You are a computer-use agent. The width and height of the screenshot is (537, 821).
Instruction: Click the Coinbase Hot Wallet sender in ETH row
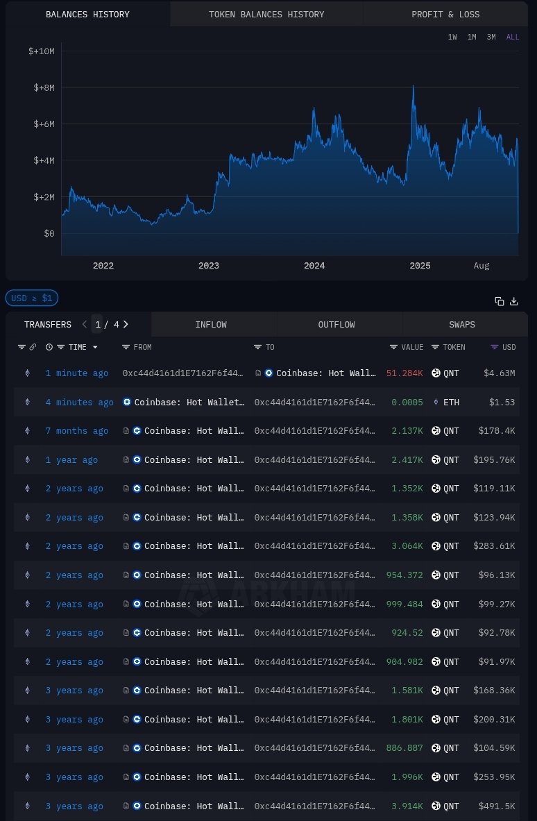(189, 403)
